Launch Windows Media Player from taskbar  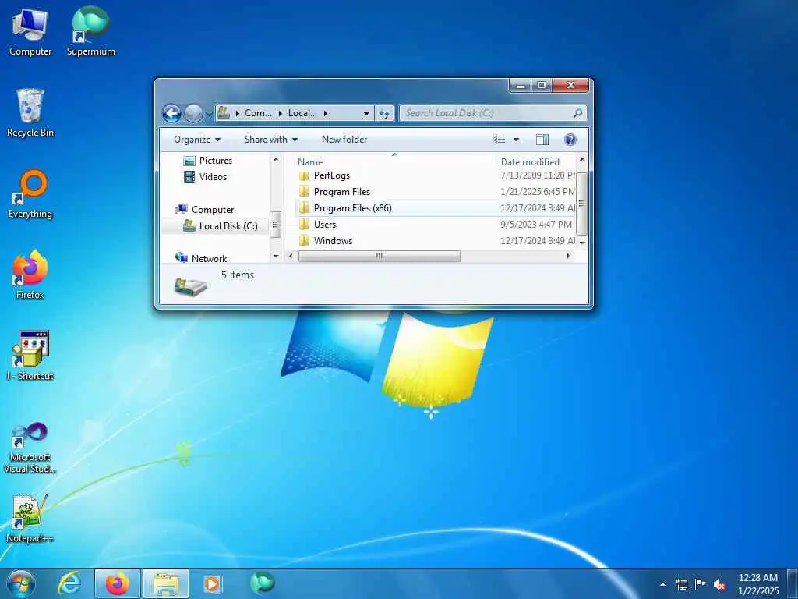[x=212, y=583]
